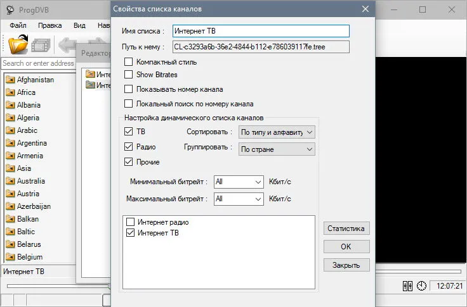
Task: Open the Сортировать dropdown
Action: [277, 132]
